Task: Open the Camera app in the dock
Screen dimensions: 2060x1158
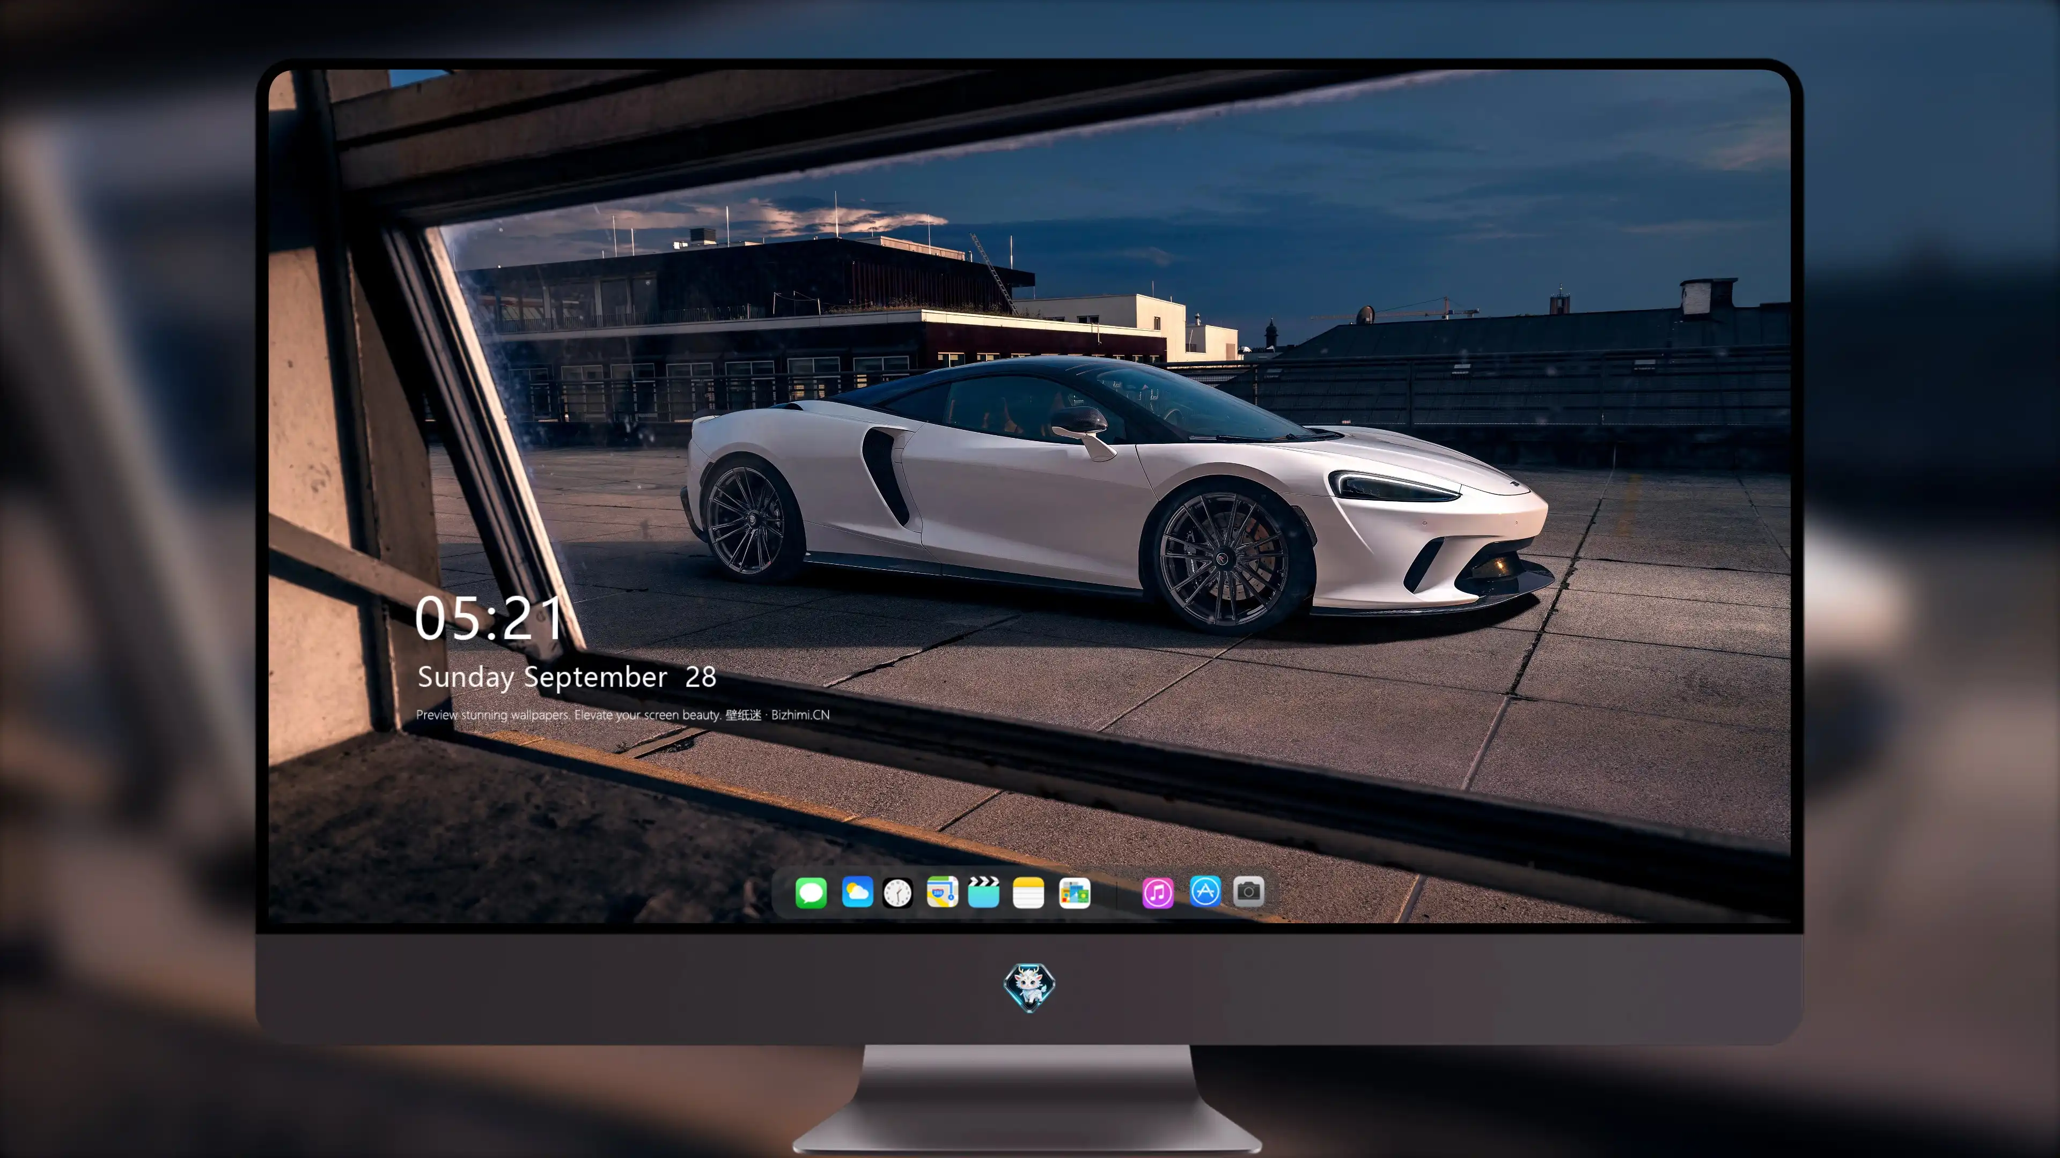Action: coord(1248,892)
